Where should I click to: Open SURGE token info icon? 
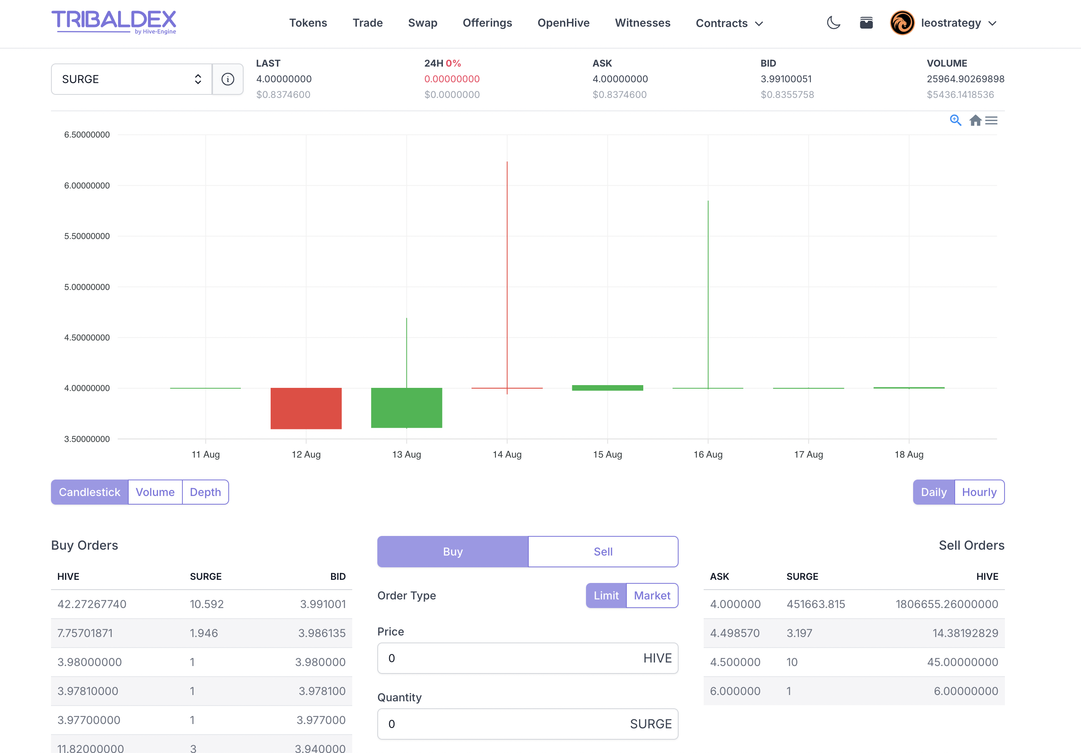click(x=228, y=79)
